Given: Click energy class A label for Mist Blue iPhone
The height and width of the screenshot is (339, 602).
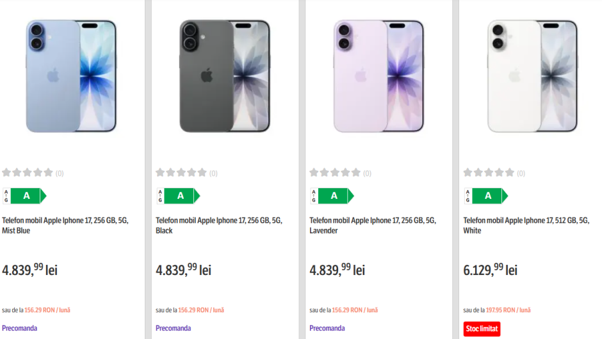Looking at the screenshot, I should pos(25,196).
